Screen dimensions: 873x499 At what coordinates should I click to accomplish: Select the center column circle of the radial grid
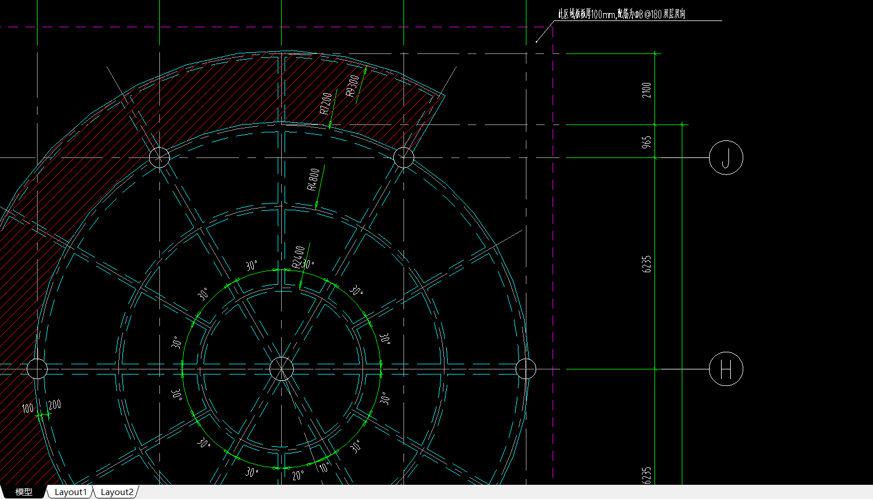(281, 369)
